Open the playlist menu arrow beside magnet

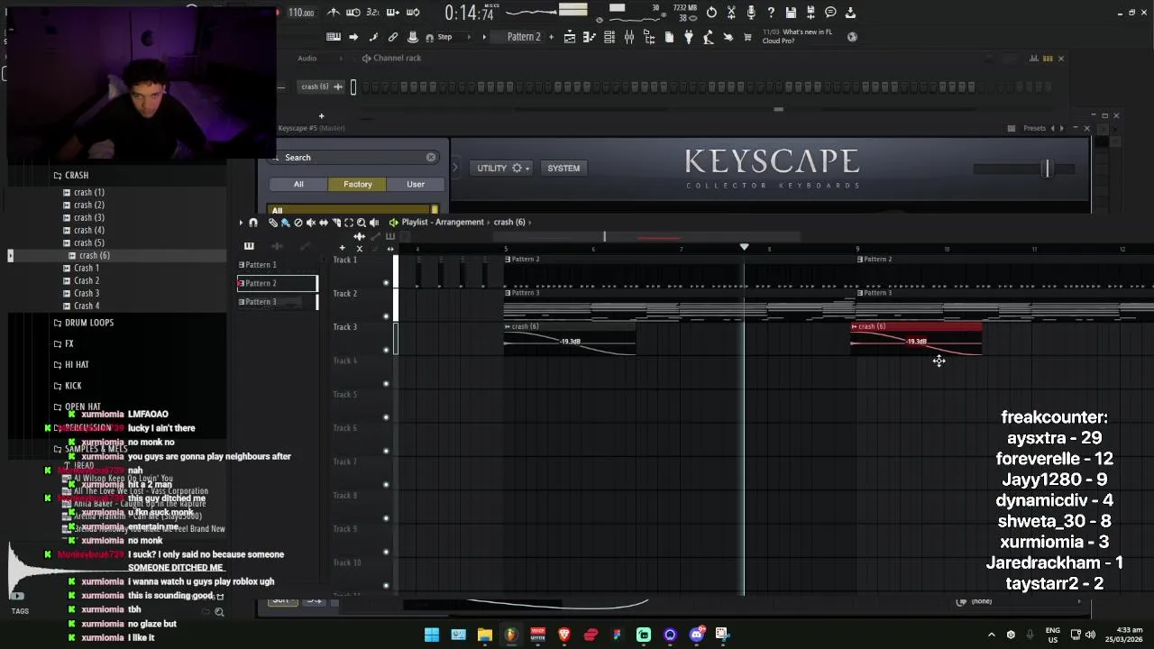tap(241, 223)
